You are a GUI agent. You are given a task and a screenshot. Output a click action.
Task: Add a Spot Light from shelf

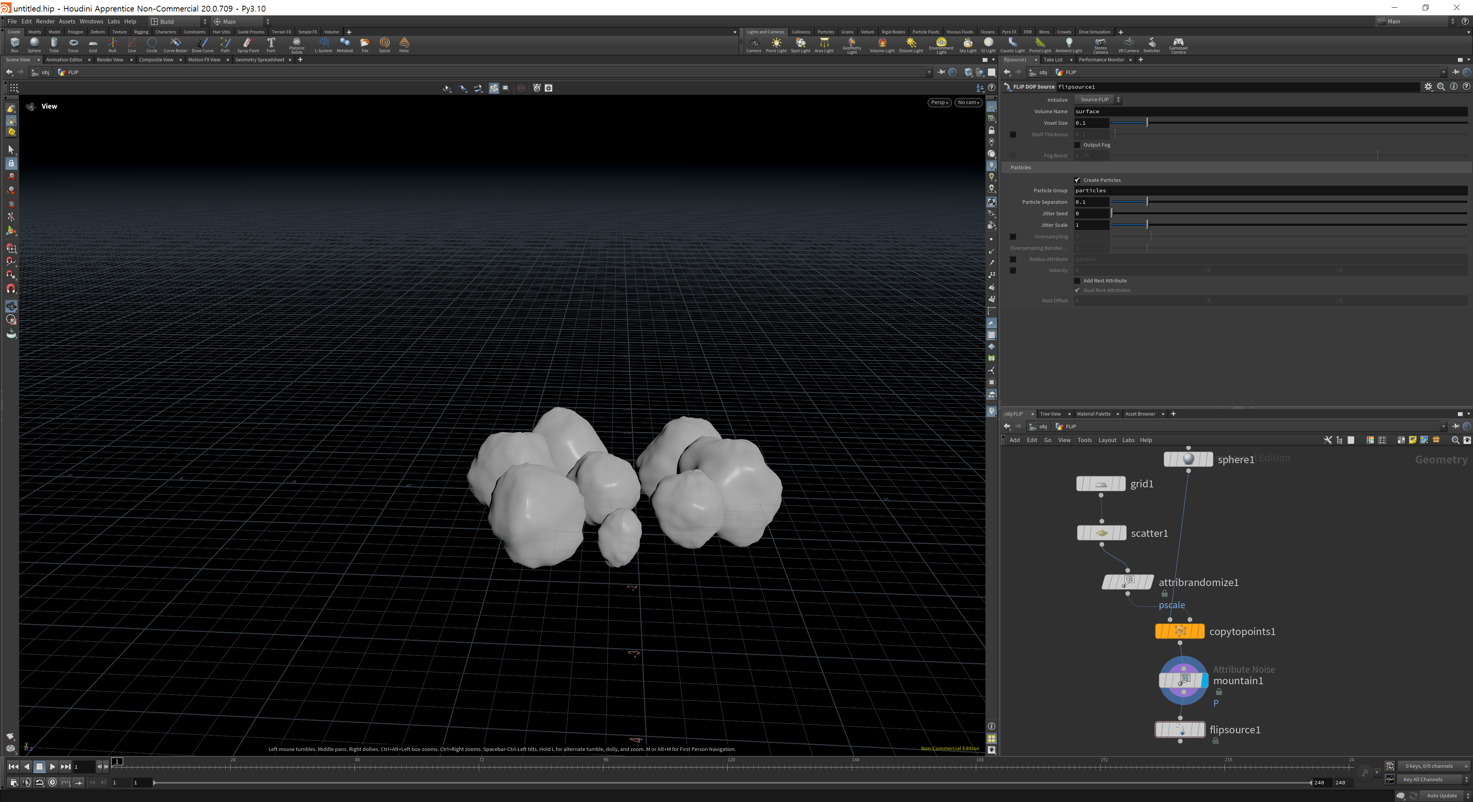[x=800, y=44]
